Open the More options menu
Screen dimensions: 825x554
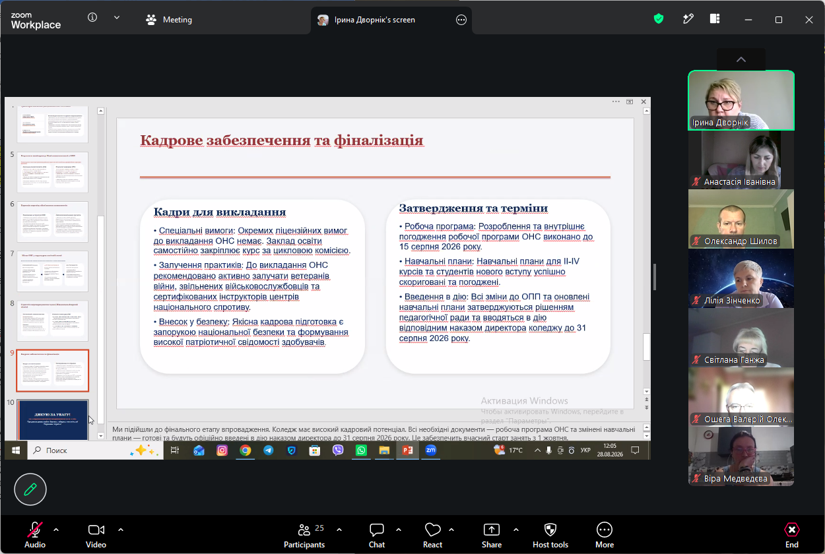(605, 535)
